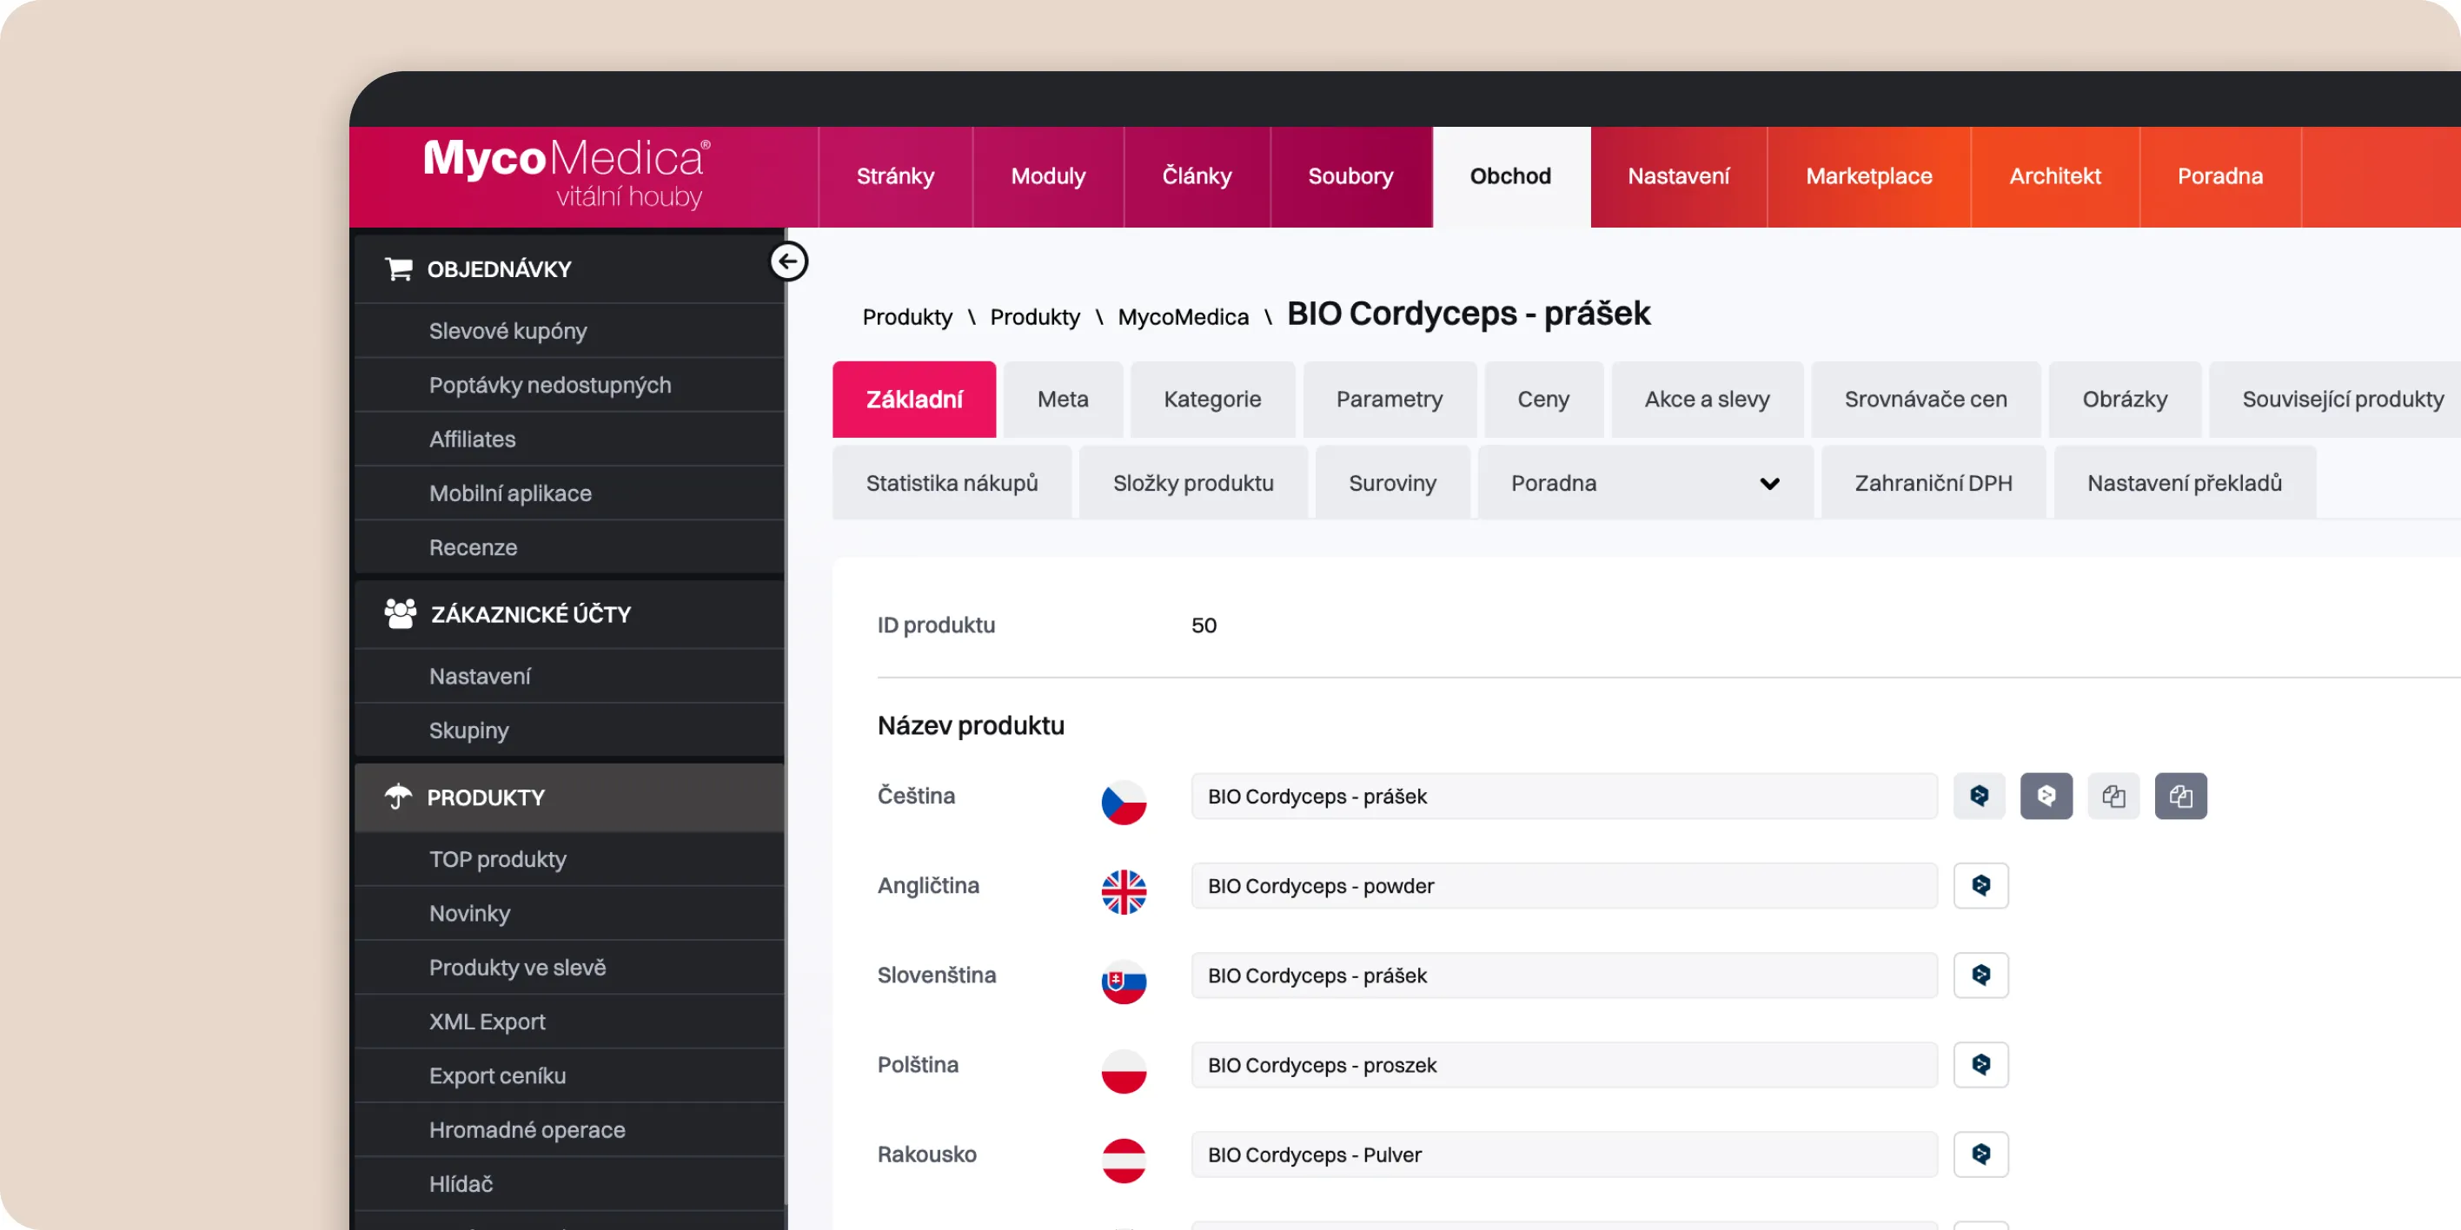Switch to the Parametry tab
Viewport: 2461px width, 1230px height.
1389,400
